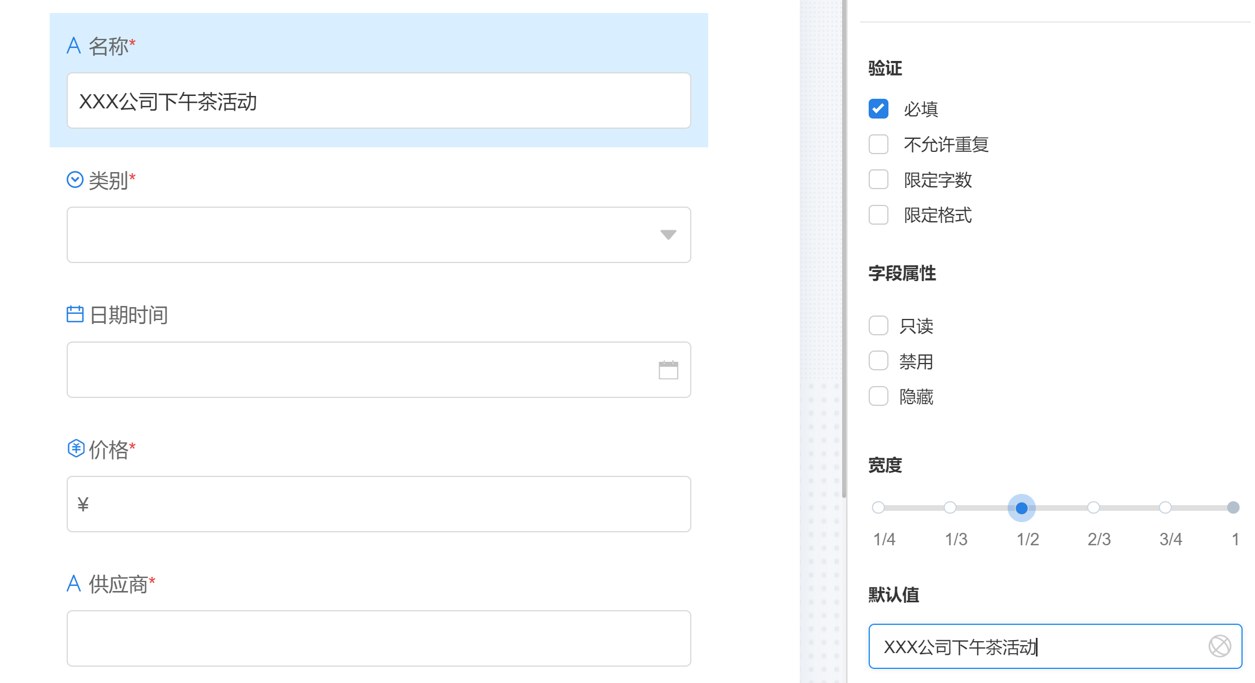The height and width of the screenshot is (683, 1255).
Task: Toggle the 只读 field attribute
Action: (878, 325)
